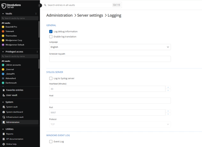This screenshot has height=147, width=202.
Task: Click the Darthmouth vault icon
Action: [x=3, y=83]
